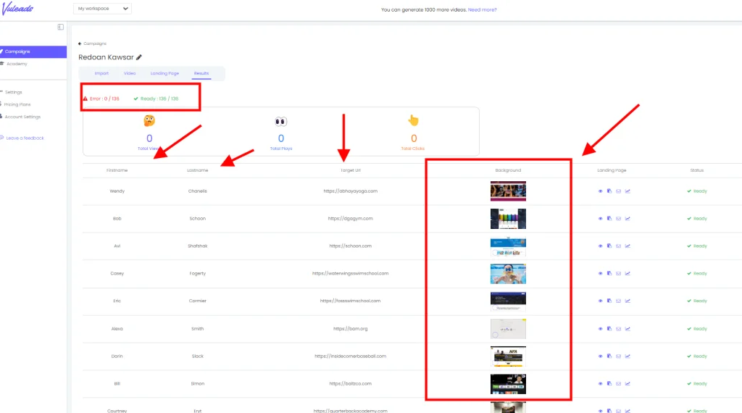Switch to the Landing Page tab
This screenshot has width=742, height=413.
click(x=164, y=73)
